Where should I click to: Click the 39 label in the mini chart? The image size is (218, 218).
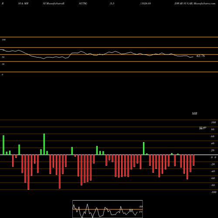(140, 207)
